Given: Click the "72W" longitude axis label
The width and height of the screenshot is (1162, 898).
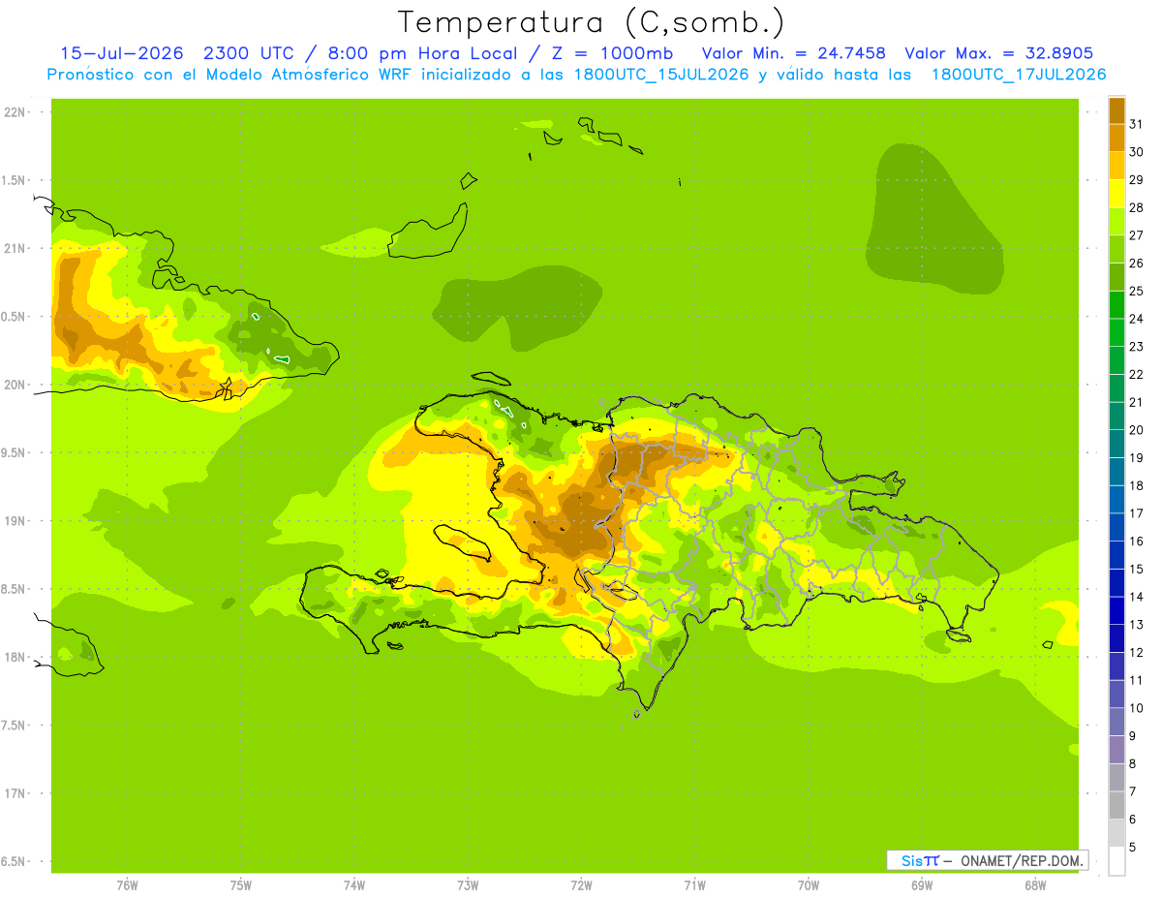Looking at the screenshot, I should pyautogui.click(x=581, y=884).
